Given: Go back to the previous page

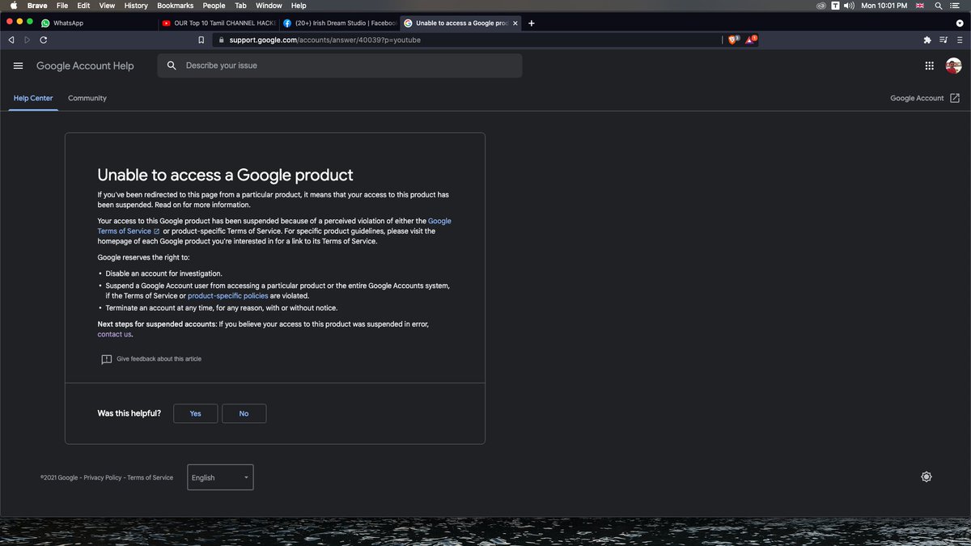Looking at the screenshot, I should click(11, 40).
